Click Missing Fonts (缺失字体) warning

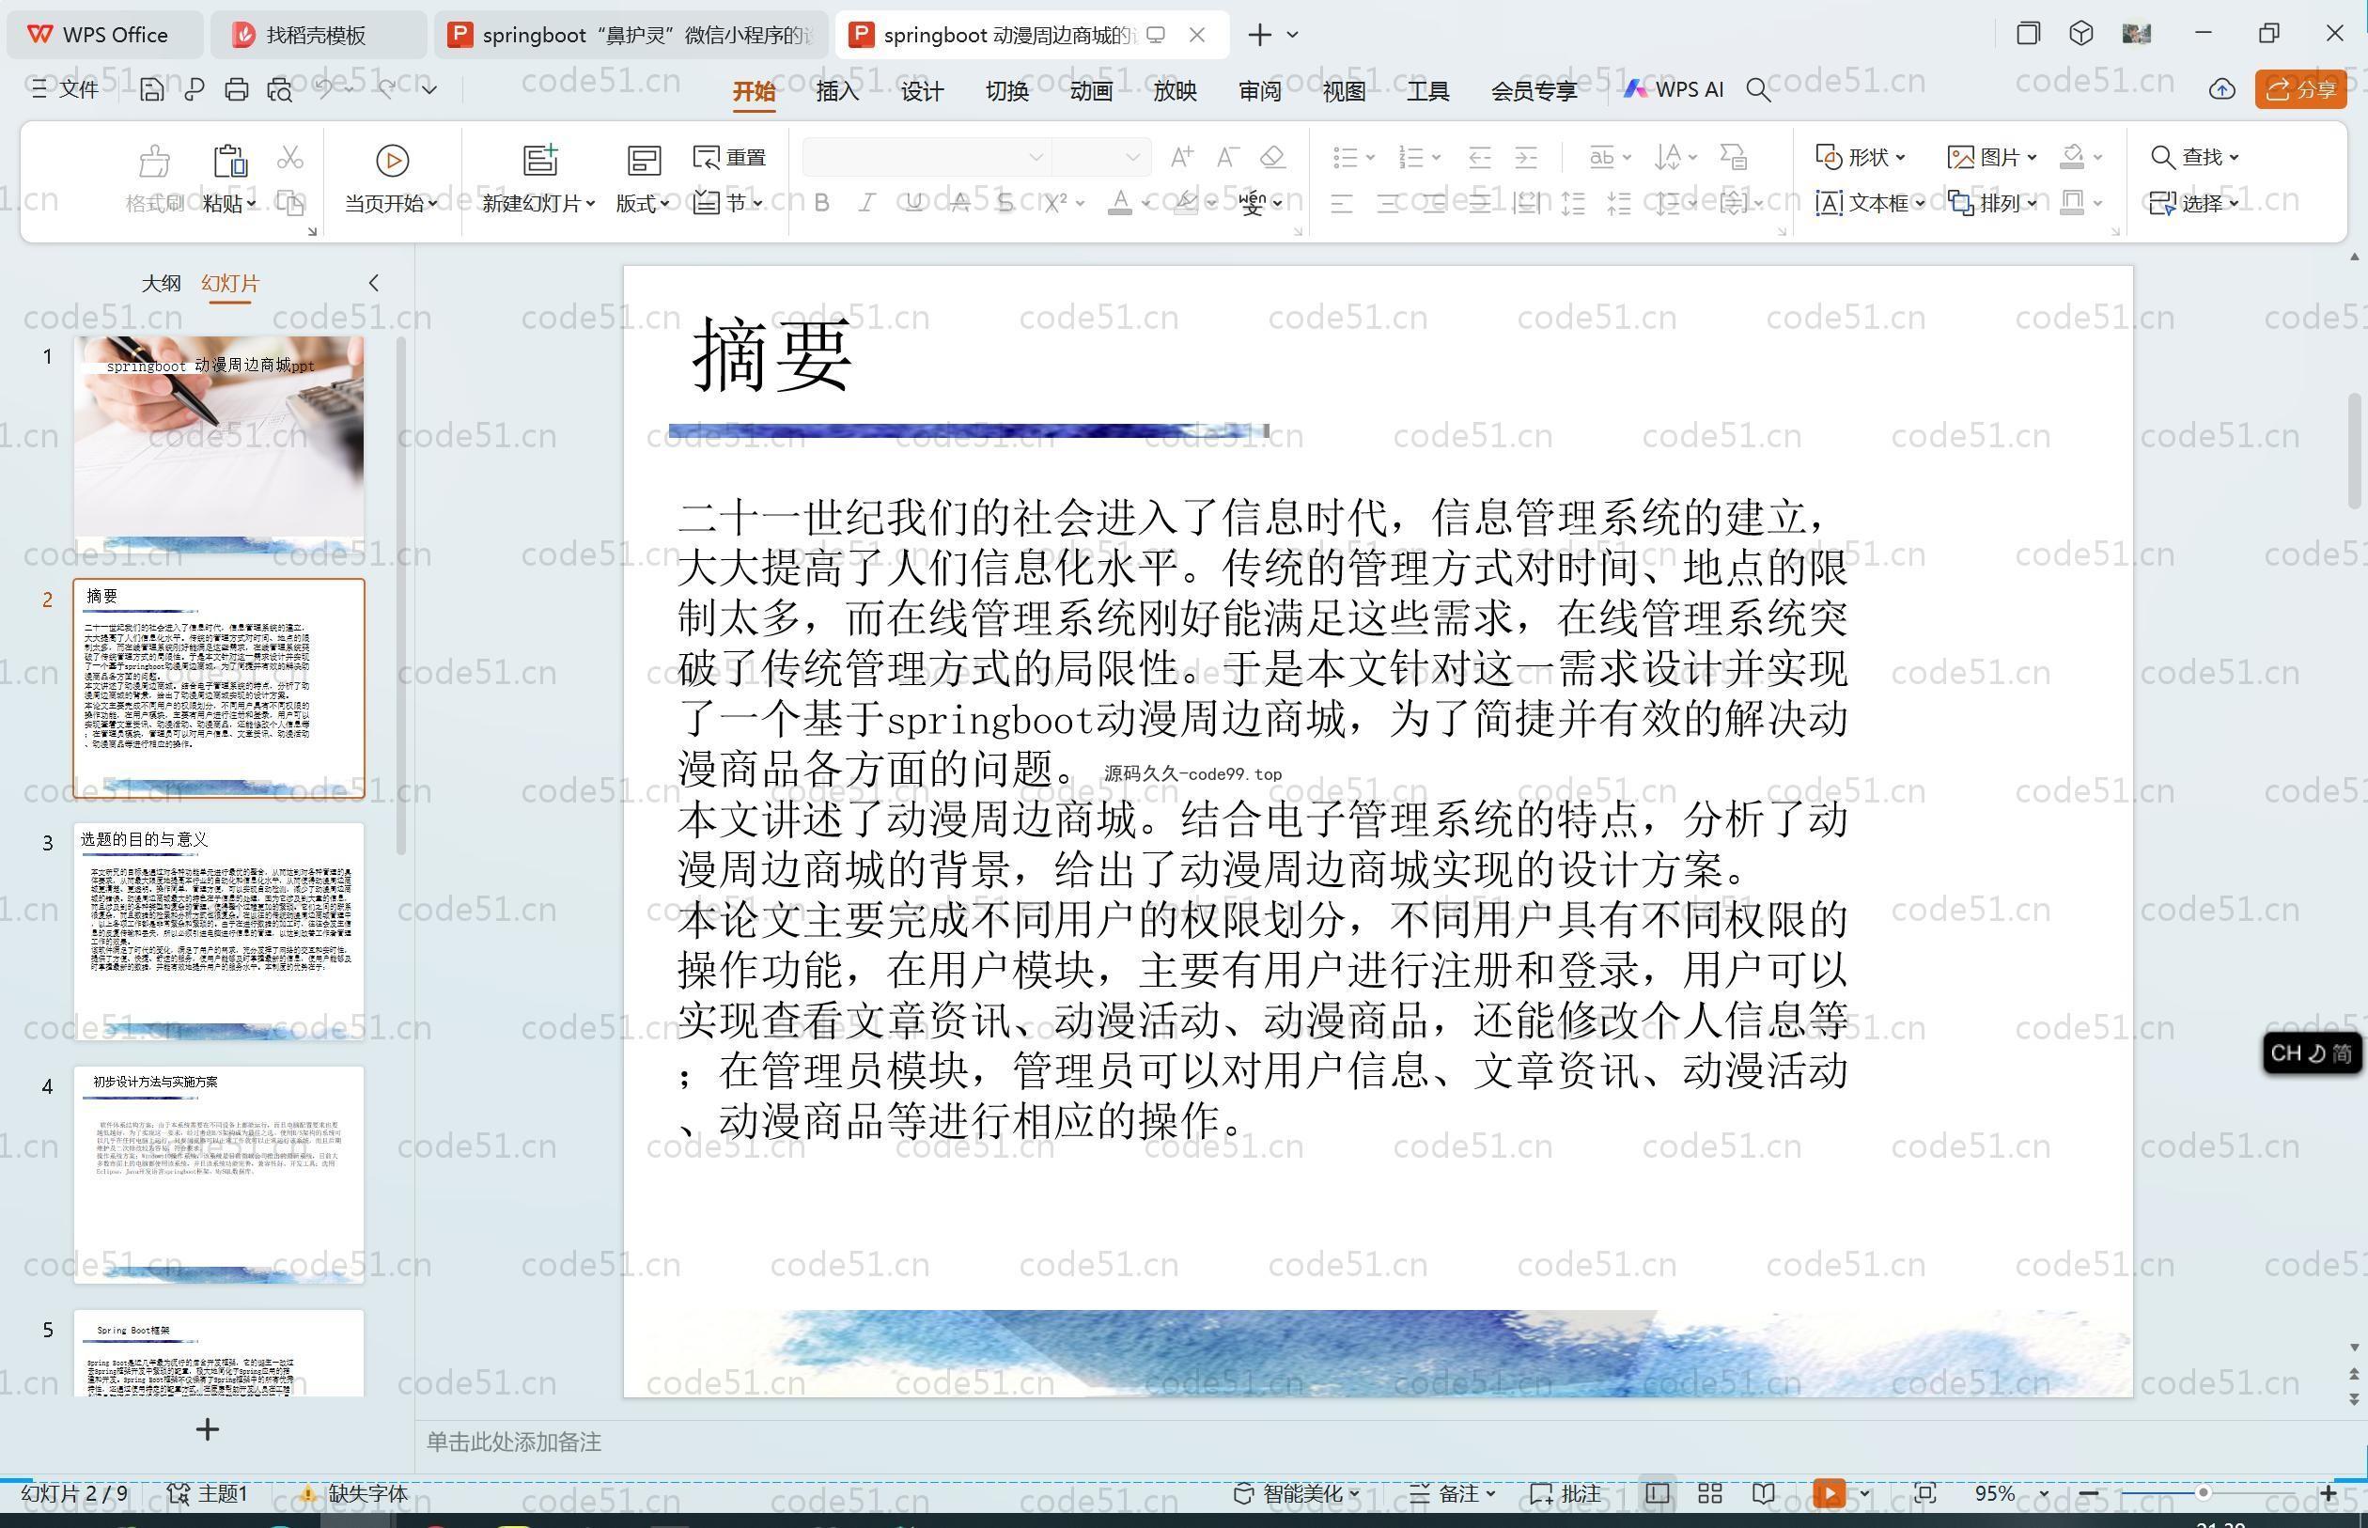coord(354,1493)
